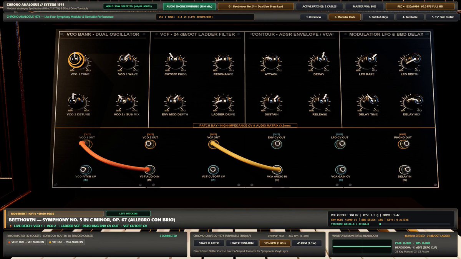Click the Beethoven Symphony No. 5 title text
This screenshot has height=259, width=461.
92,220
